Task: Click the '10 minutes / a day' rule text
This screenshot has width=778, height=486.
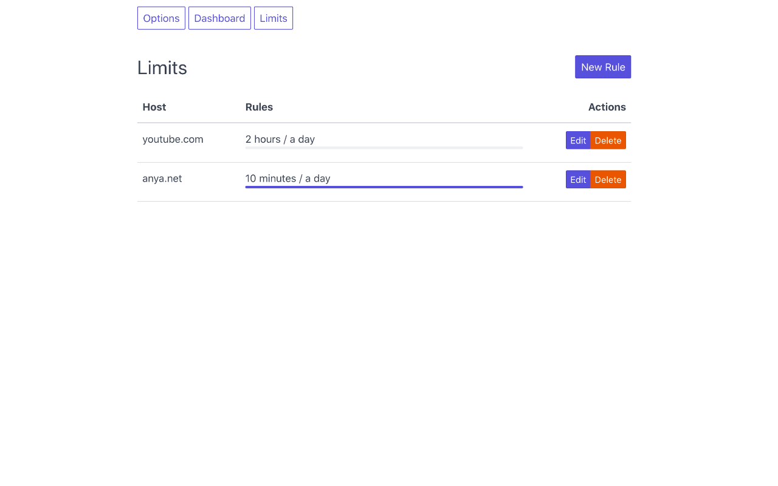Action: point(288,179)
